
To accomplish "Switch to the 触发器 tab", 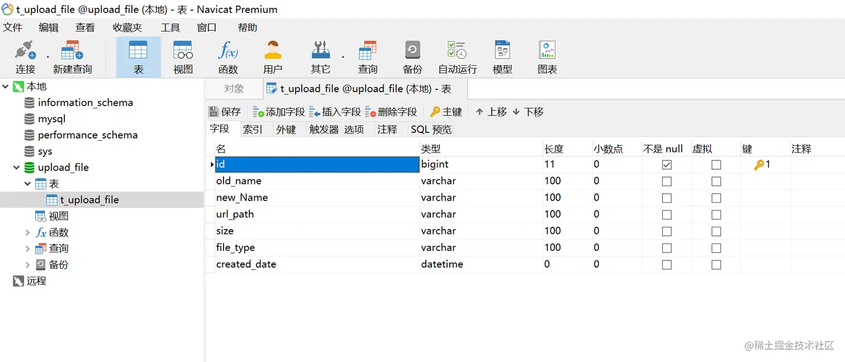I will click(x=324, y=129).
